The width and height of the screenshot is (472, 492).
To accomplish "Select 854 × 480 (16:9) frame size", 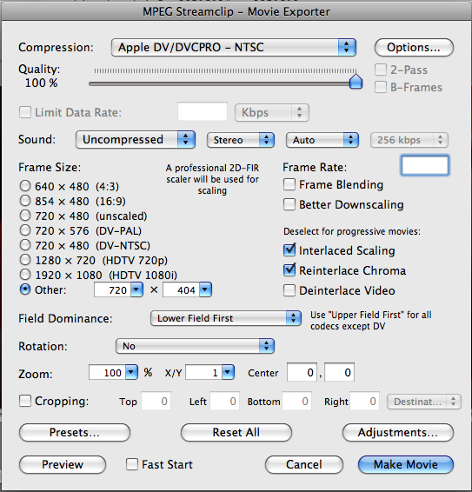I will click(x=25, y=201).
